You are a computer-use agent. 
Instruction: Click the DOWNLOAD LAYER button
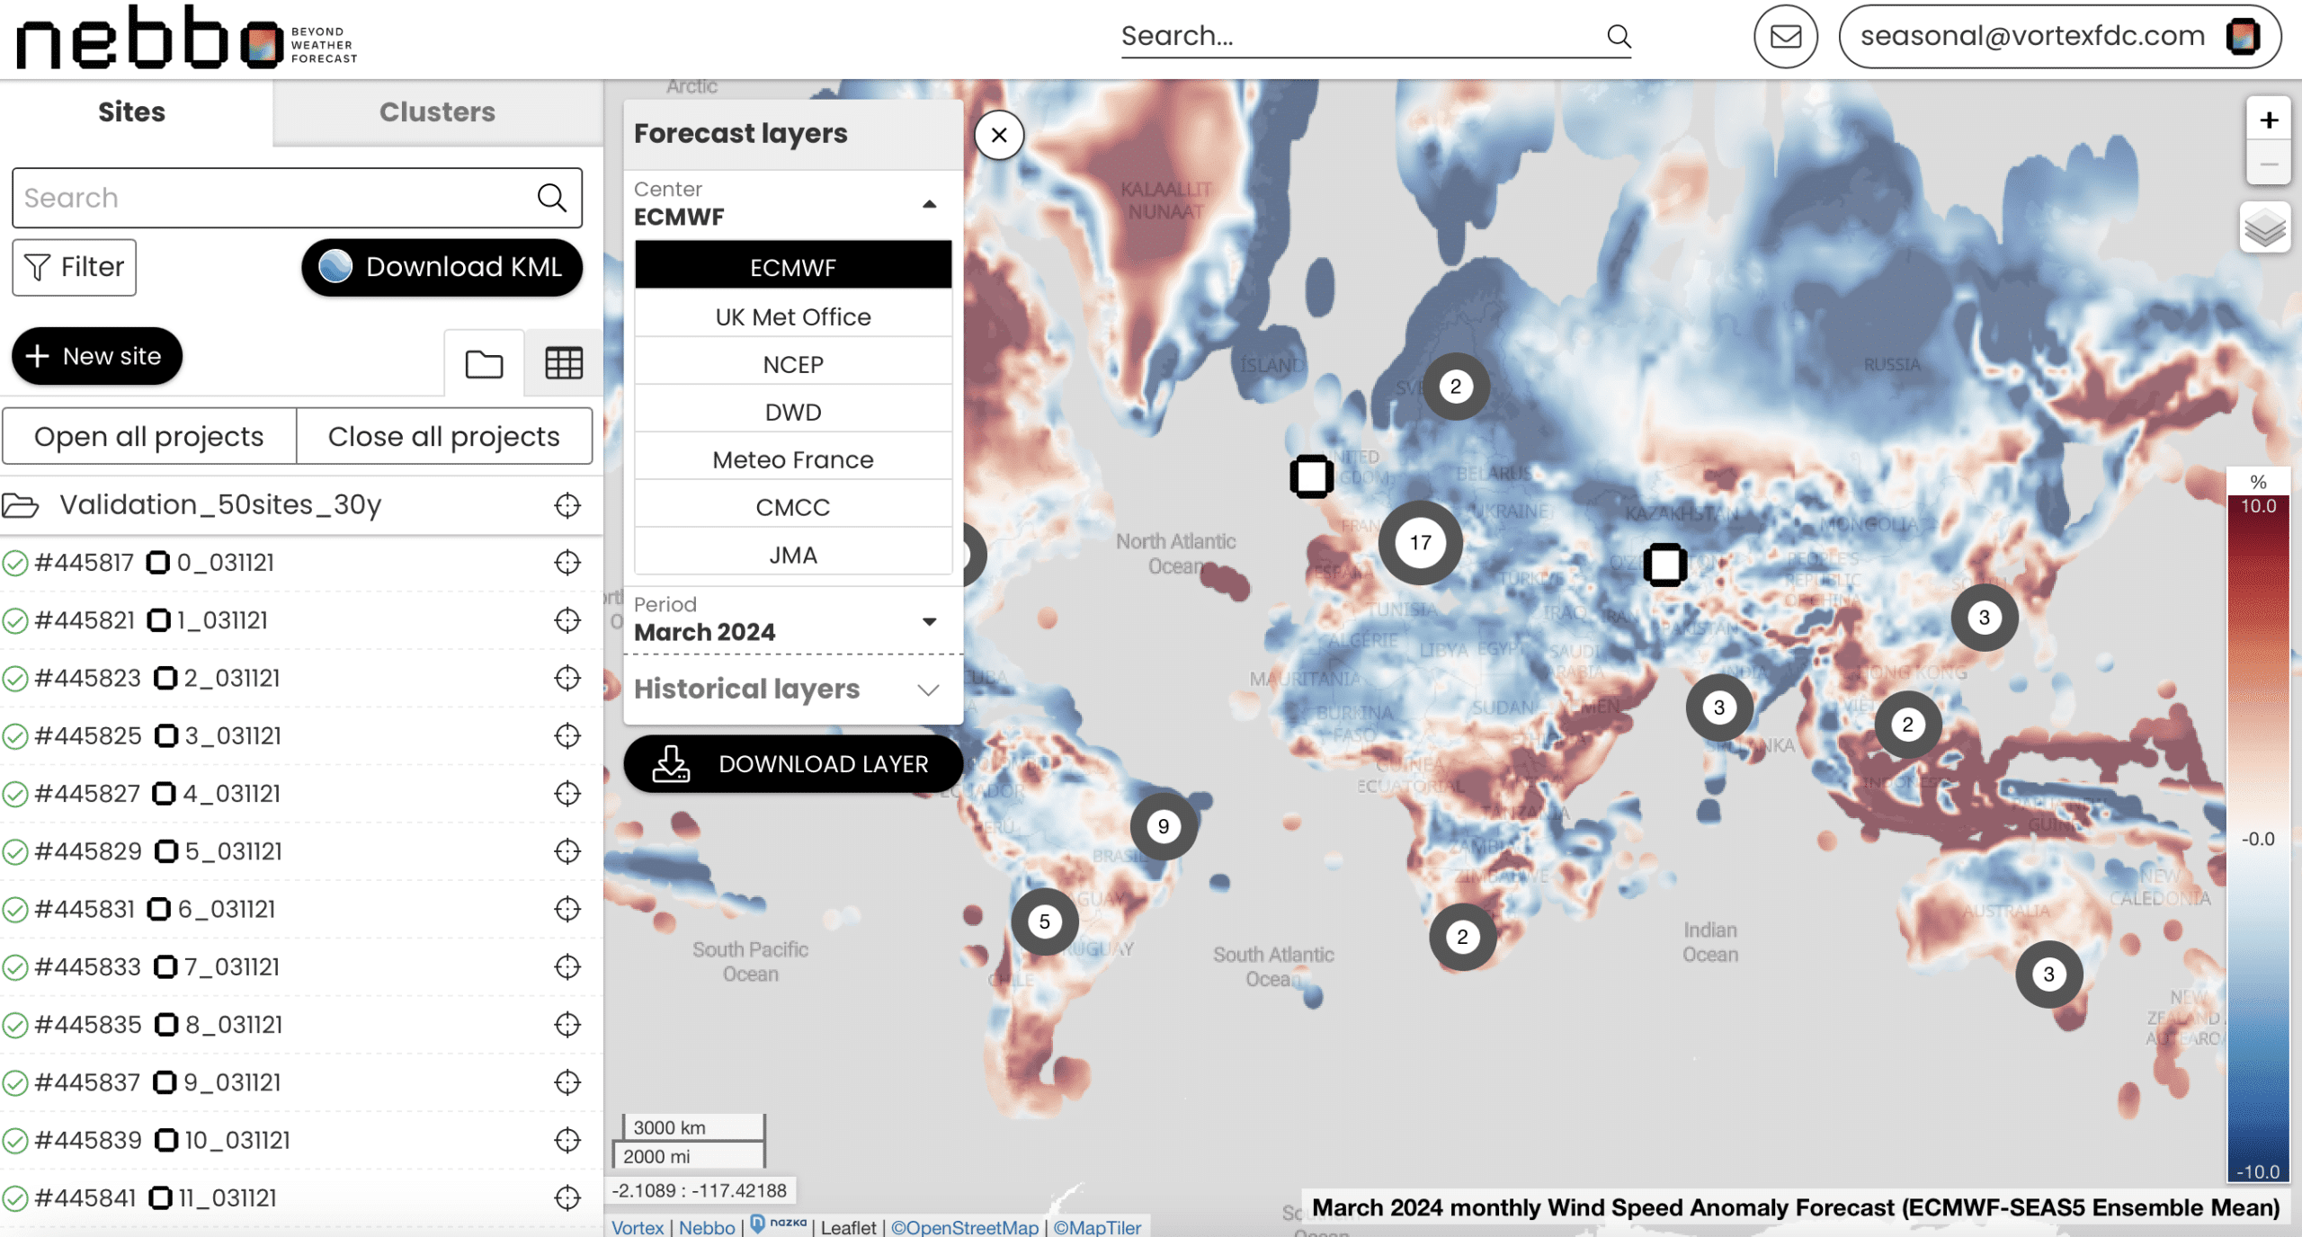[792, 763]
